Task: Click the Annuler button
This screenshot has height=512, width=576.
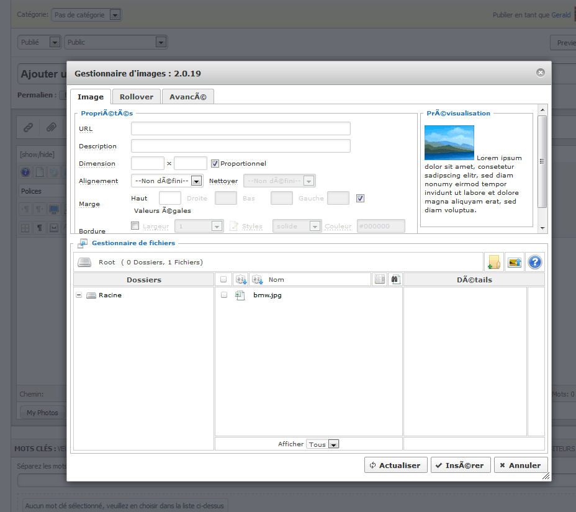Action: (520, 465)
